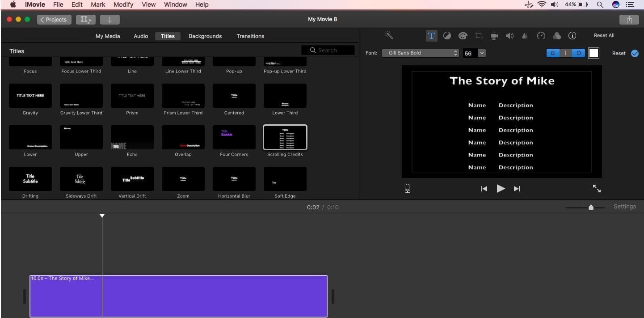This screenshot has width=644, height=318.
Task: Open the Window menu in the menu bar
Action: [175, 4]
